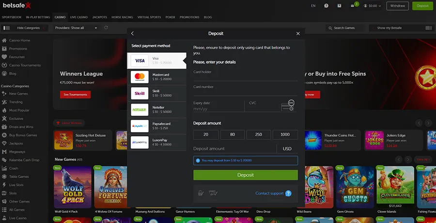Open the Live Casino tab
The width and height of the screenshot is (436, 223).
click(x=78, y=17)
